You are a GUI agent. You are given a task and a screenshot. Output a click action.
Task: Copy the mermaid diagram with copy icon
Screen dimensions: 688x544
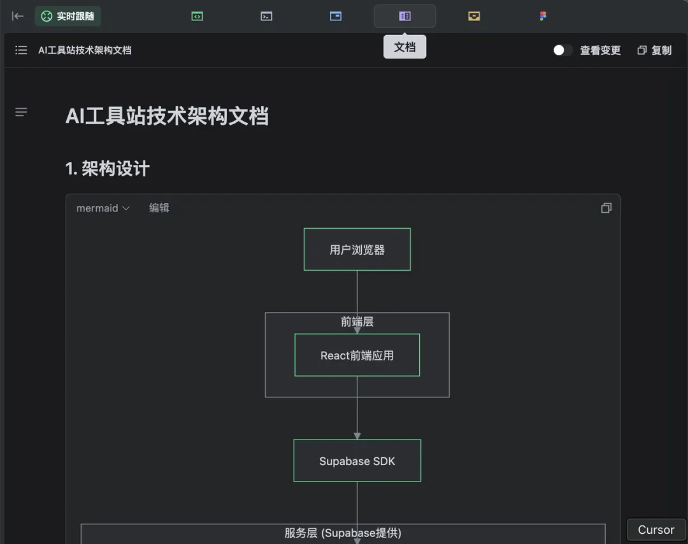click(606, 208)
